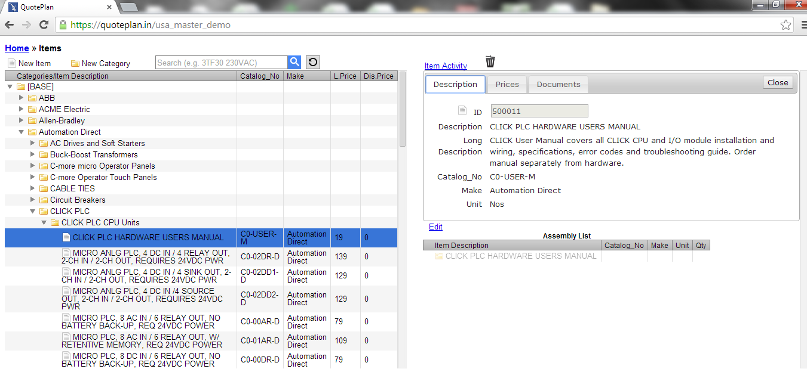Click the New Category folder icon

[75, 63]
